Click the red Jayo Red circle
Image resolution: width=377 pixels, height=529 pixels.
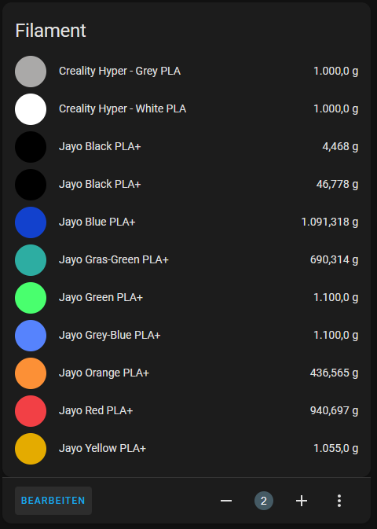tap(31, 411)
